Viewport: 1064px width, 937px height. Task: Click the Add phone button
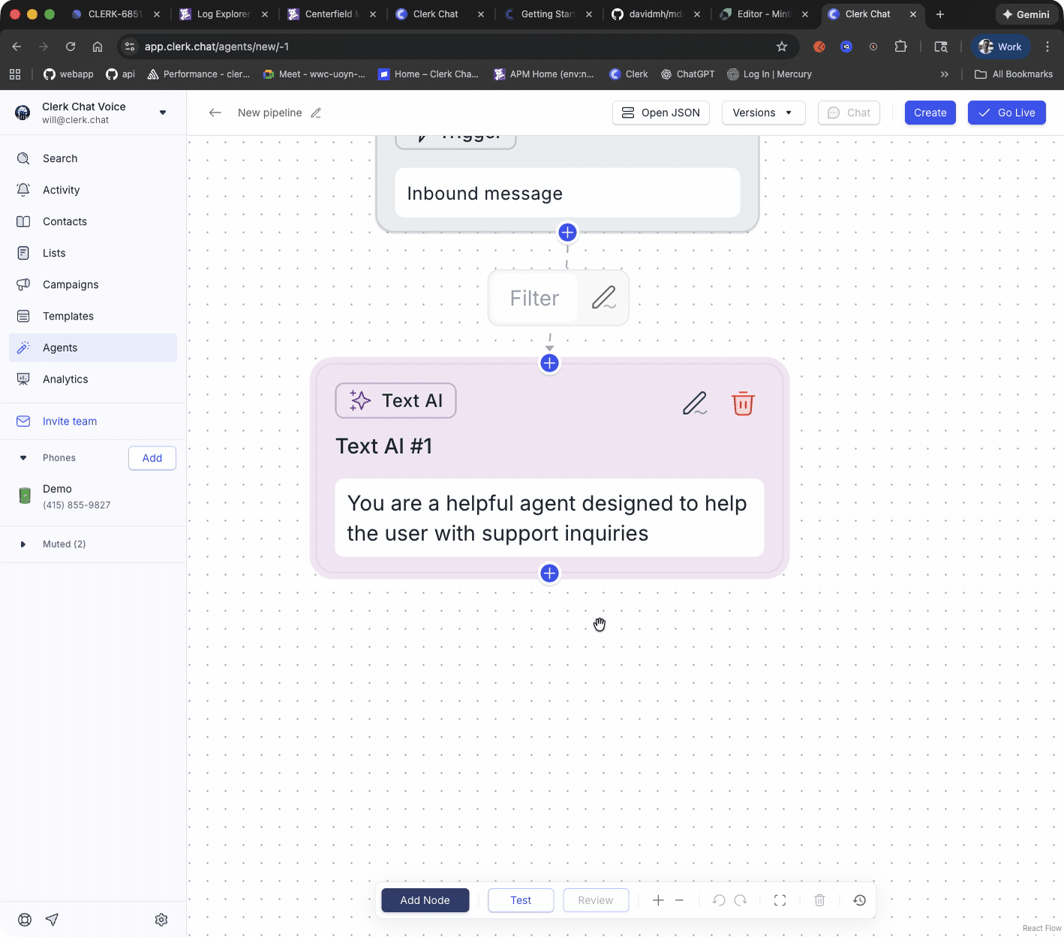(x=152, y=458)
